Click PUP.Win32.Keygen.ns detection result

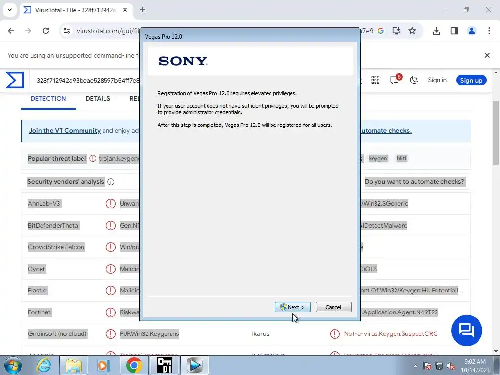pos(149,334)
